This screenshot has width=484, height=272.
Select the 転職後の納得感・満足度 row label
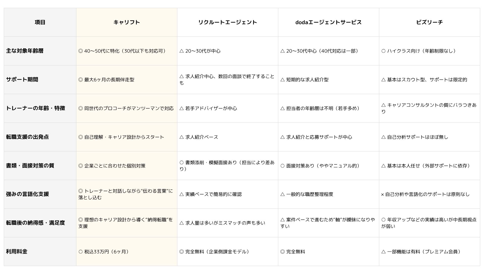click(x=40, y=223)
